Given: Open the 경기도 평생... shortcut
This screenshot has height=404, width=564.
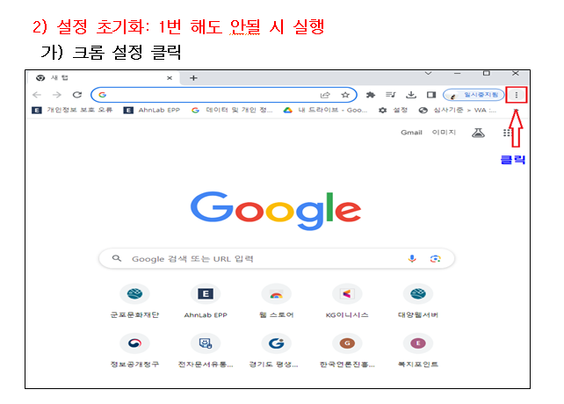Looking at the screenshot, I should click(x=276, y=350).
